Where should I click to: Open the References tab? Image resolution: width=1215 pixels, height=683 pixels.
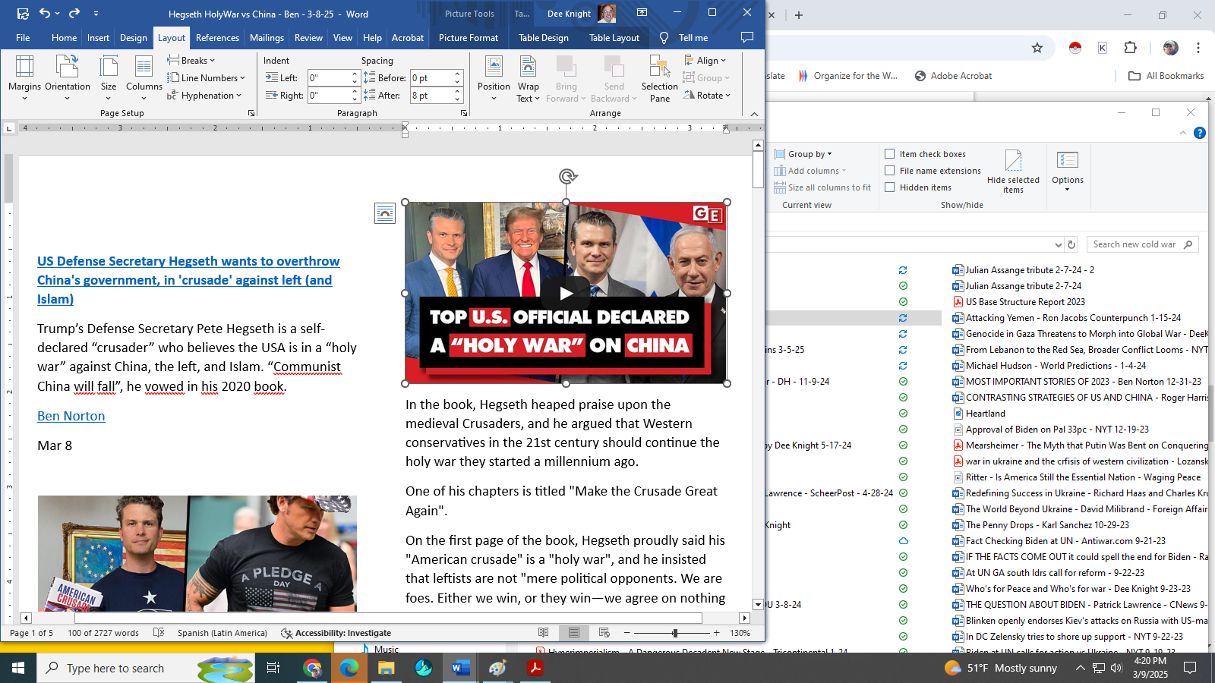coord(217,37)
